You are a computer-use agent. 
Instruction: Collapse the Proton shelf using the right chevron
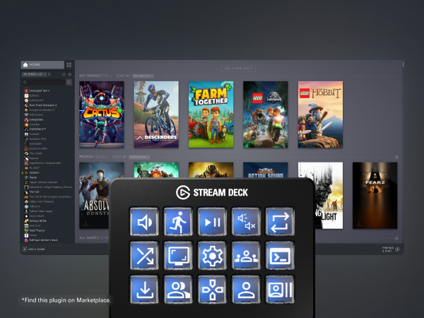coord(396,157)
